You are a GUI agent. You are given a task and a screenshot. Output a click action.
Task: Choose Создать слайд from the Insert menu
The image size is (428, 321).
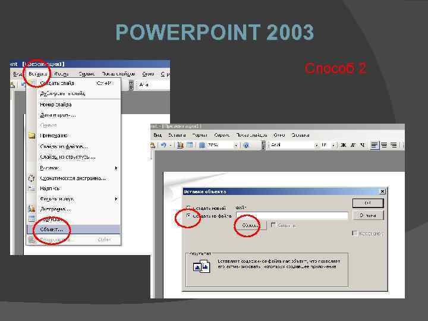coord(74,83)
